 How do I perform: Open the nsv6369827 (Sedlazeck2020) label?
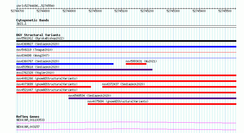point(38,44)
